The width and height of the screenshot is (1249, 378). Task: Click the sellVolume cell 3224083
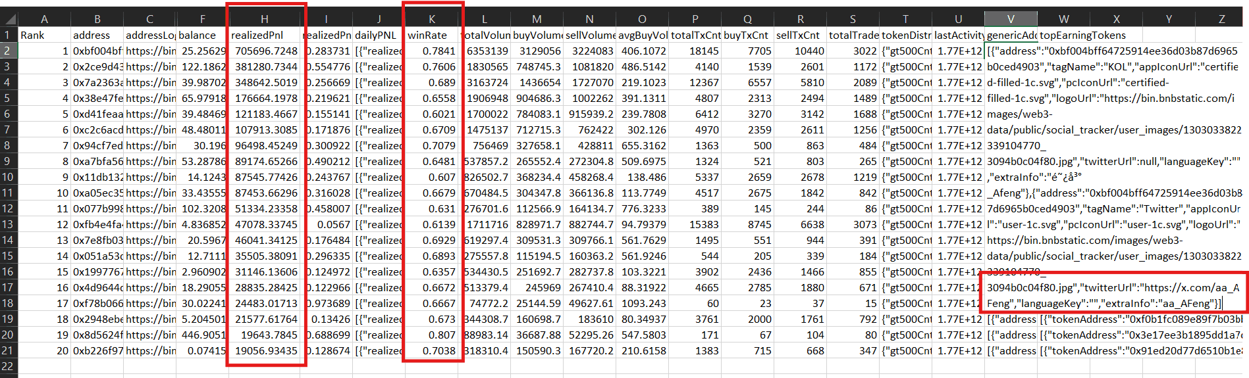coord(589,51)
